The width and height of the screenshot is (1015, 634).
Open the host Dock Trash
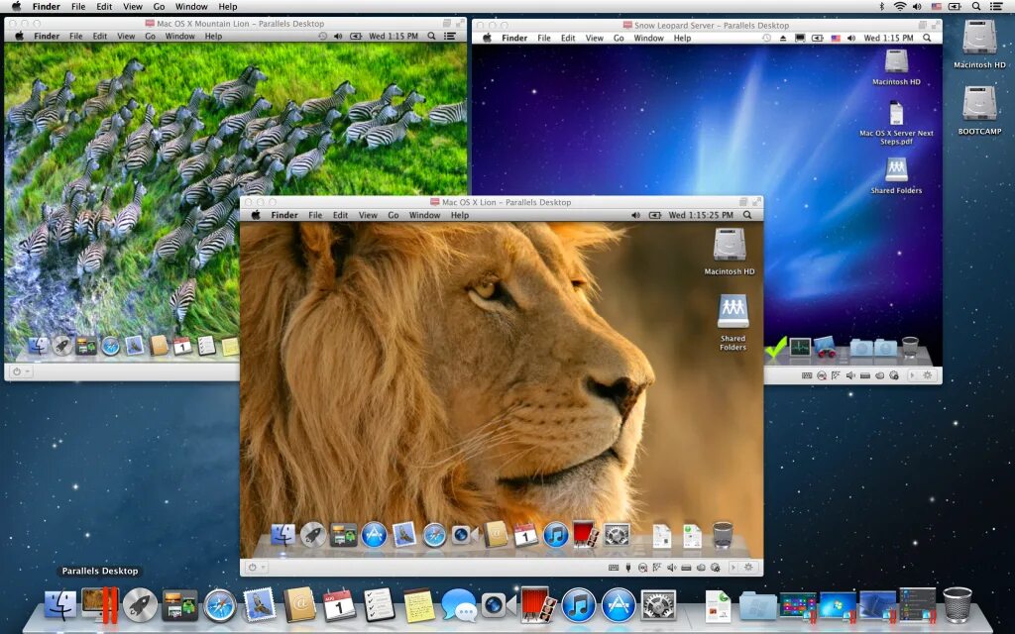tap(958, 605)
